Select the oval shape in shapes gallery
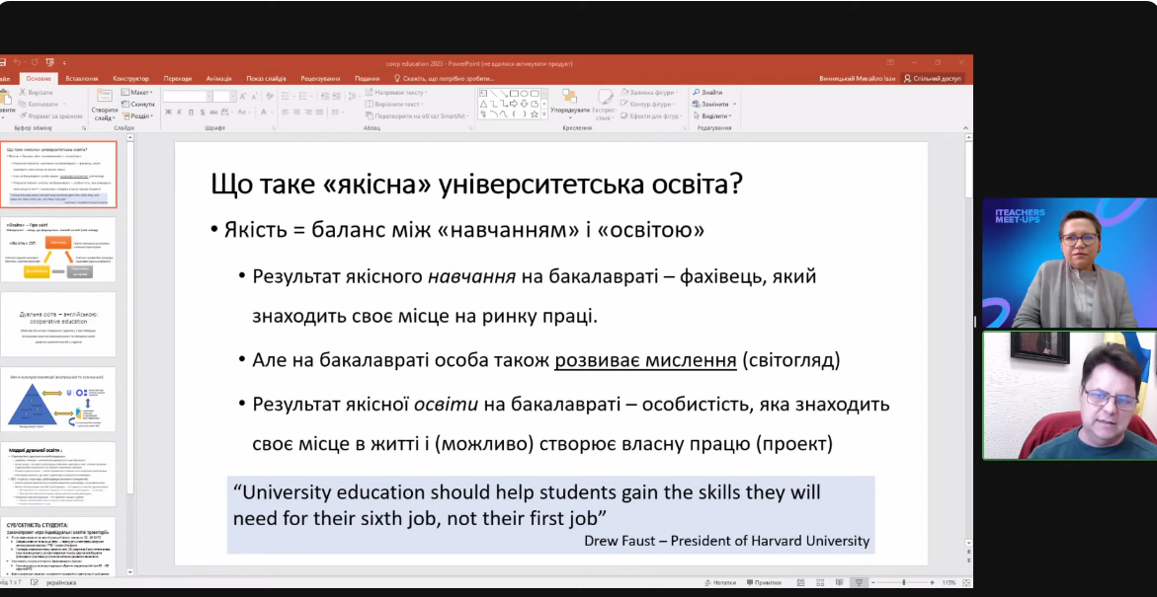The height and width of the screenshot is (597, 1157). [x=525, y=94]
